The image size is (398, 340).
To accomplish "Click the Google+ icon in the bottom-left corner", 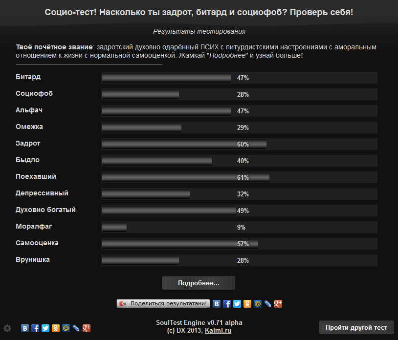I will tap(87, 328).
